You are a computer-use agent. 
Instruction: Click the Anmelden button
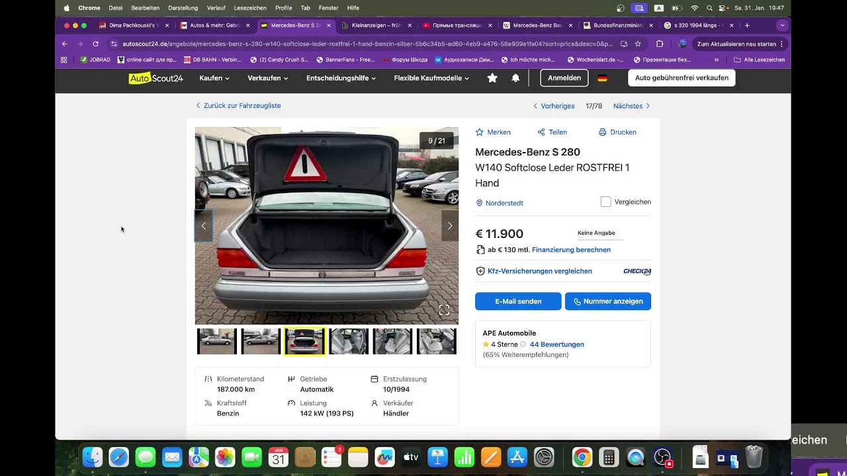564,78
